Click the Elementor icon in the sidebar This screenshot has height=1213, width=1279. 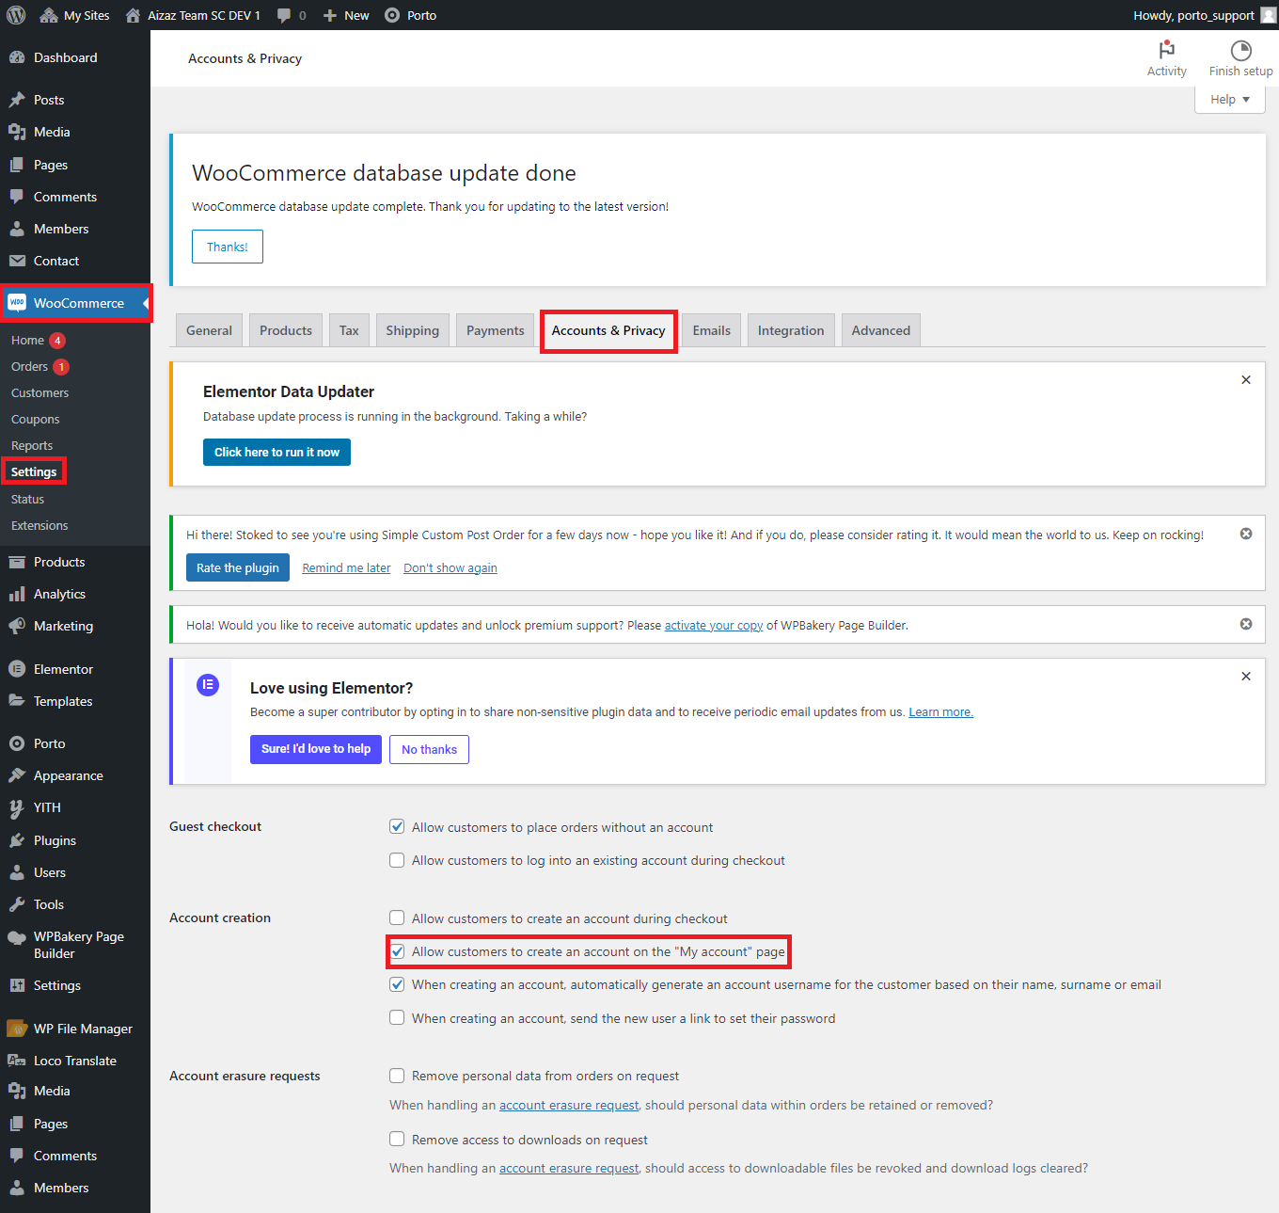click(17, 669)
